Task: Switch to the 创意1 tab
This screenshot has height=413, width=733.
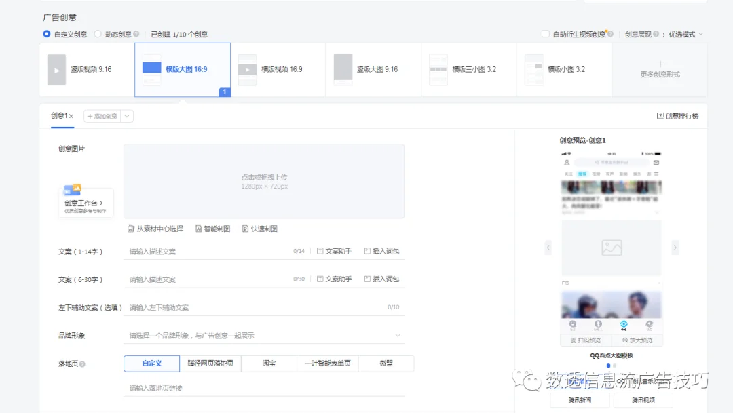Action: (59, 116)
